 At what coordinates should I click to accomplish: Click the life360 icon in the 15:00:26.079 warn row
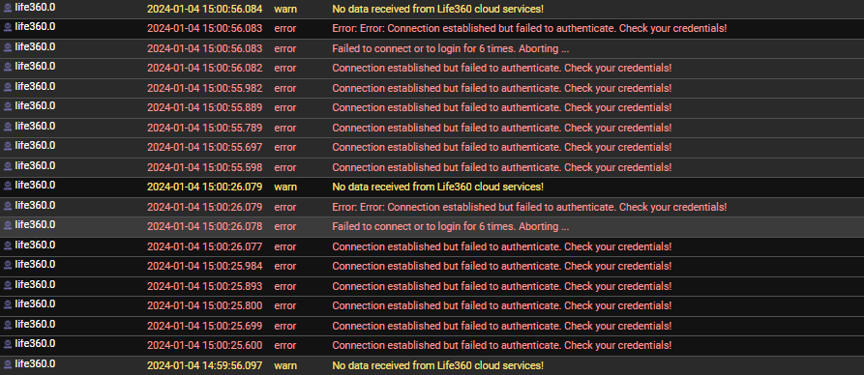8,186
